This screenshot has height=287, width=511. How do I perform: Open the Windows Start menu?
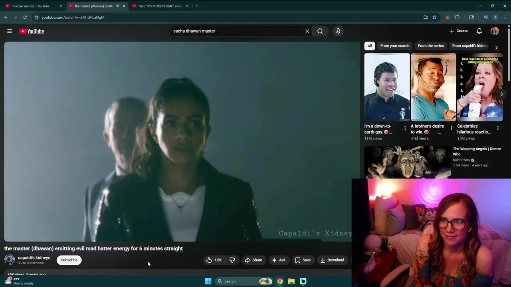pyautogui.click(x=208, y=281)
